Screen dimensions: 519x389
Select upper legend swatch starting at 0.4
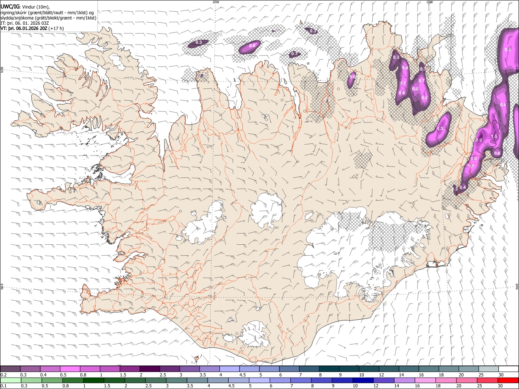(50, 369)
